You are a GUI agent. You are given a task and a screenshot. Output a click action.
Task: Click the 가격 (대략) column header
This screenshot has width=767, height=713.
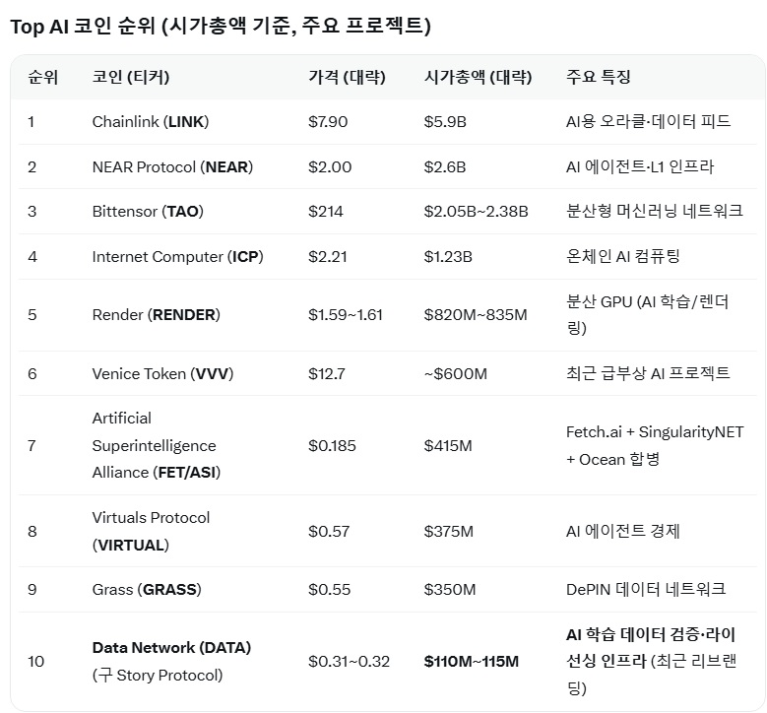pos(347,77)
